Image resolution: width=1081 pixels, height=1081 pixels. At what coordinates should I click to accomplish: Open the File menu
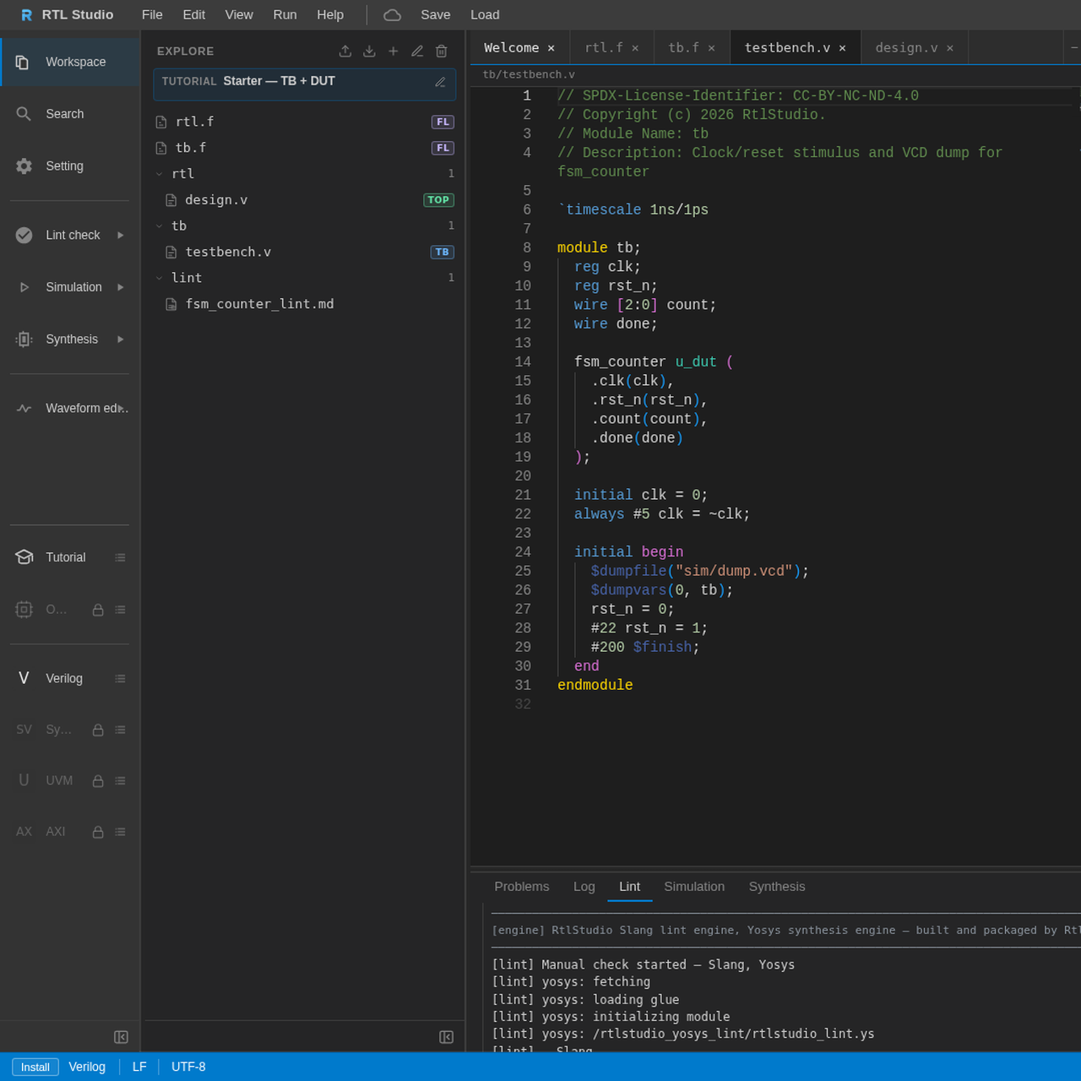click(152, 15)
